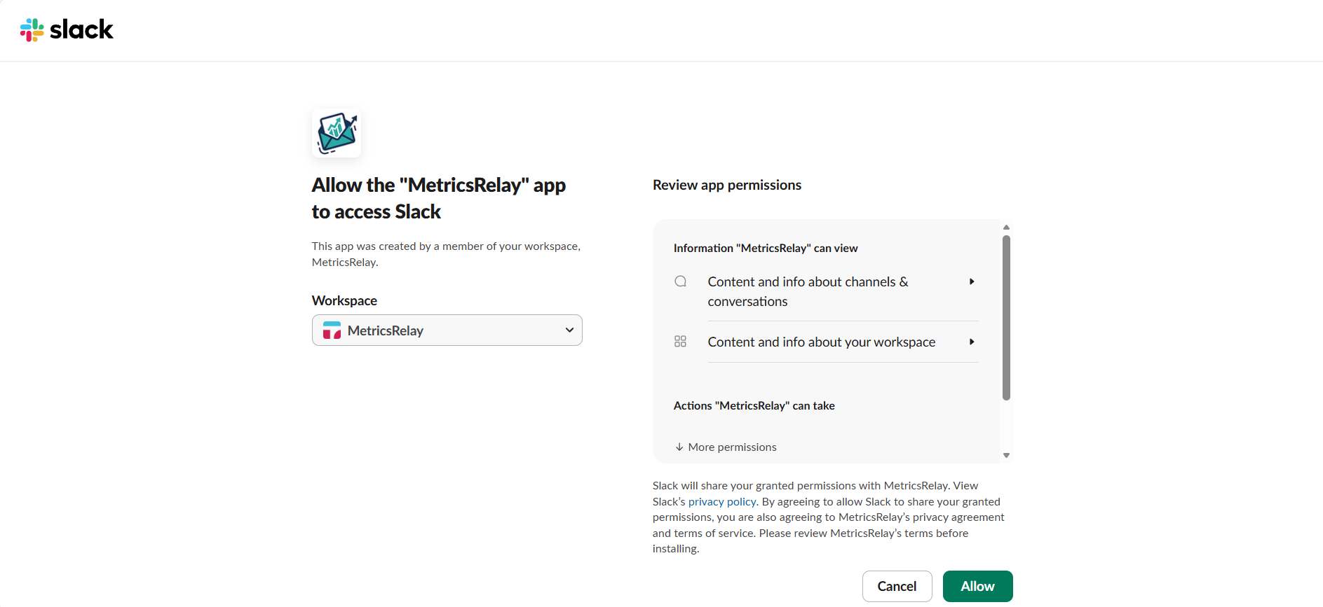Click the down arrow beside More permissions
The image size is (1323, 607).
pos(679,447)
